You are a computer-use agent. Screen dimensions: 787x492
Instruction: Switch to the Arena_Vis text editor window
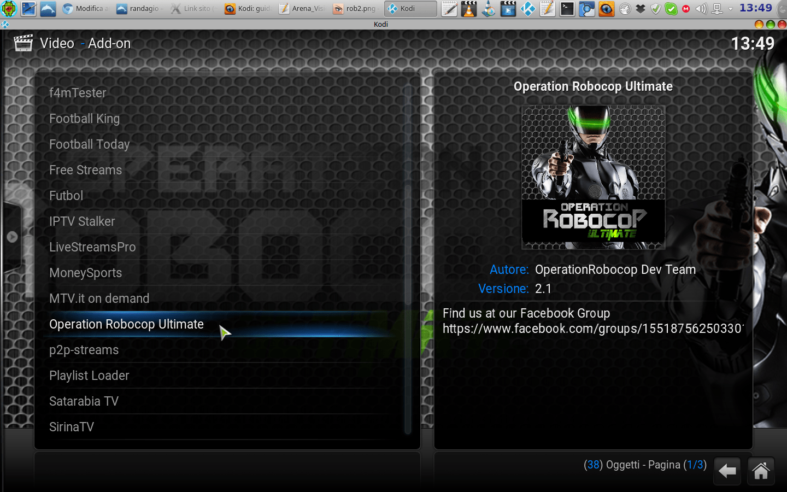pyautogui.click(x=301, y=9)
